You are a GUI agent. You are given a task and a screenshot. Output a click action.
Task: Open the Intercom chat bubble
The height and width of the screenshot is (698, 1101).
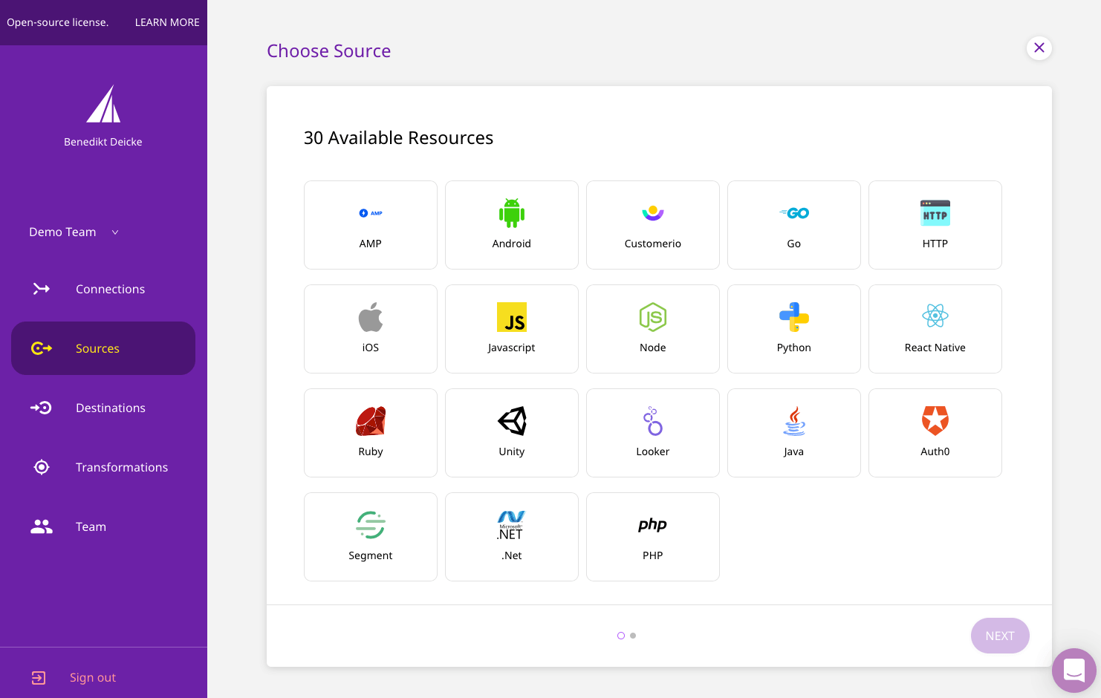1074,670
